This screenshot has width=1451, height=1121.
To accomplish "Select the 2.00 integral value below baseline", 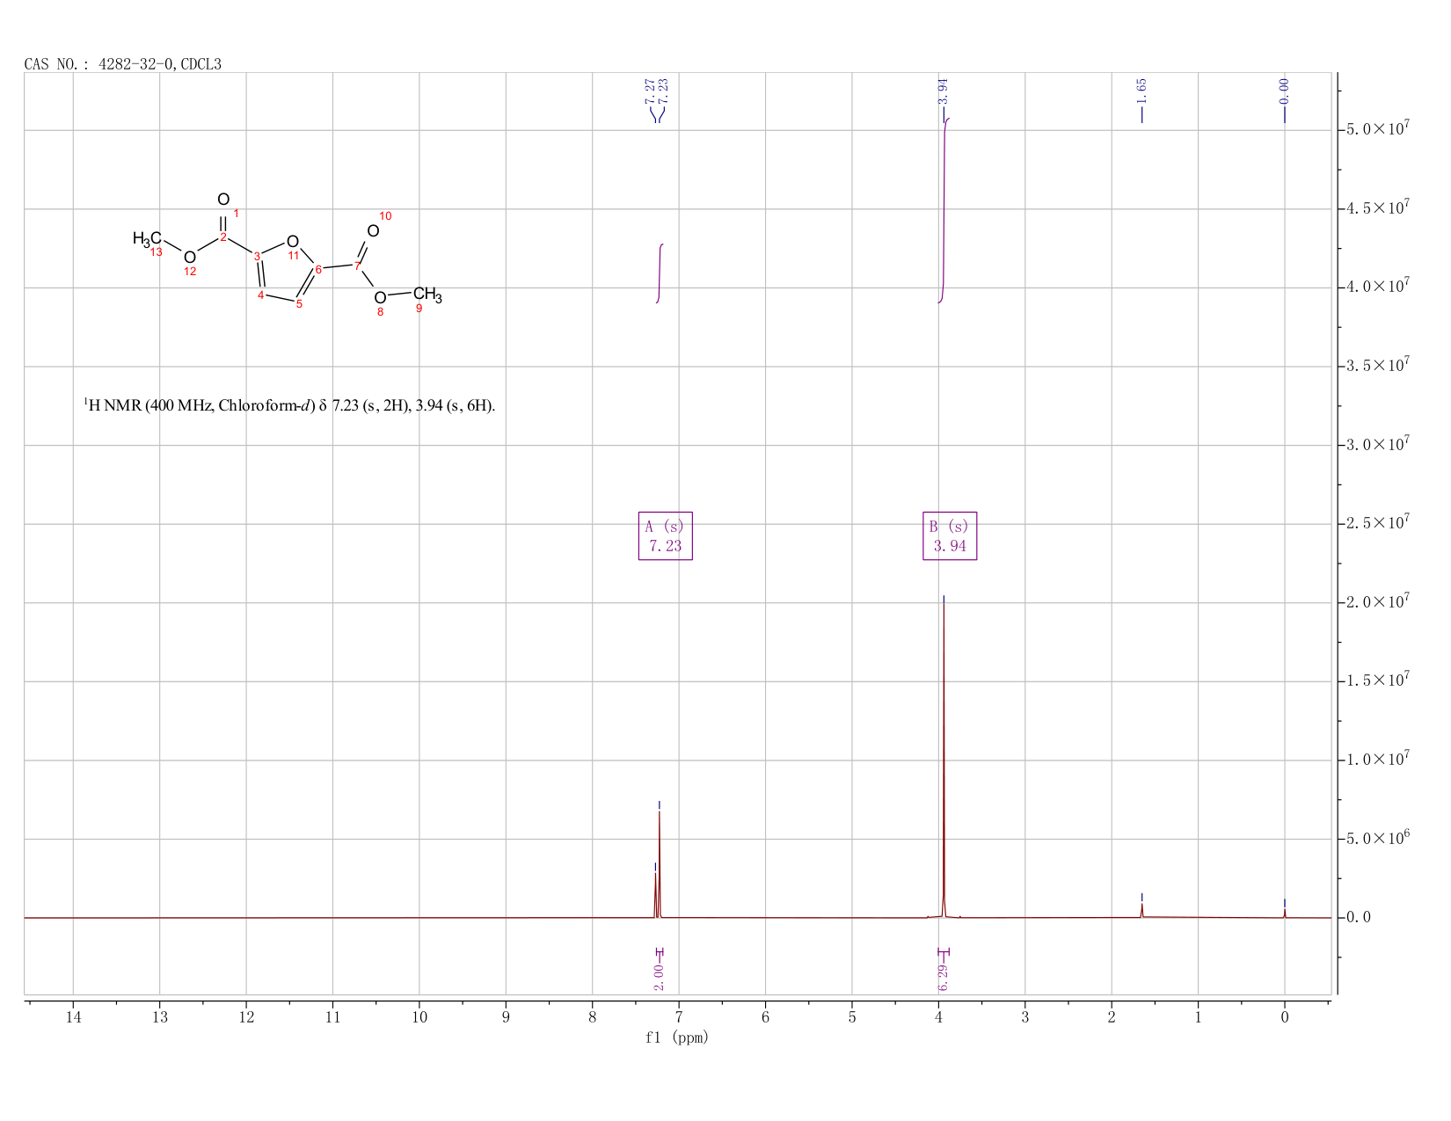I will point(659,977).
